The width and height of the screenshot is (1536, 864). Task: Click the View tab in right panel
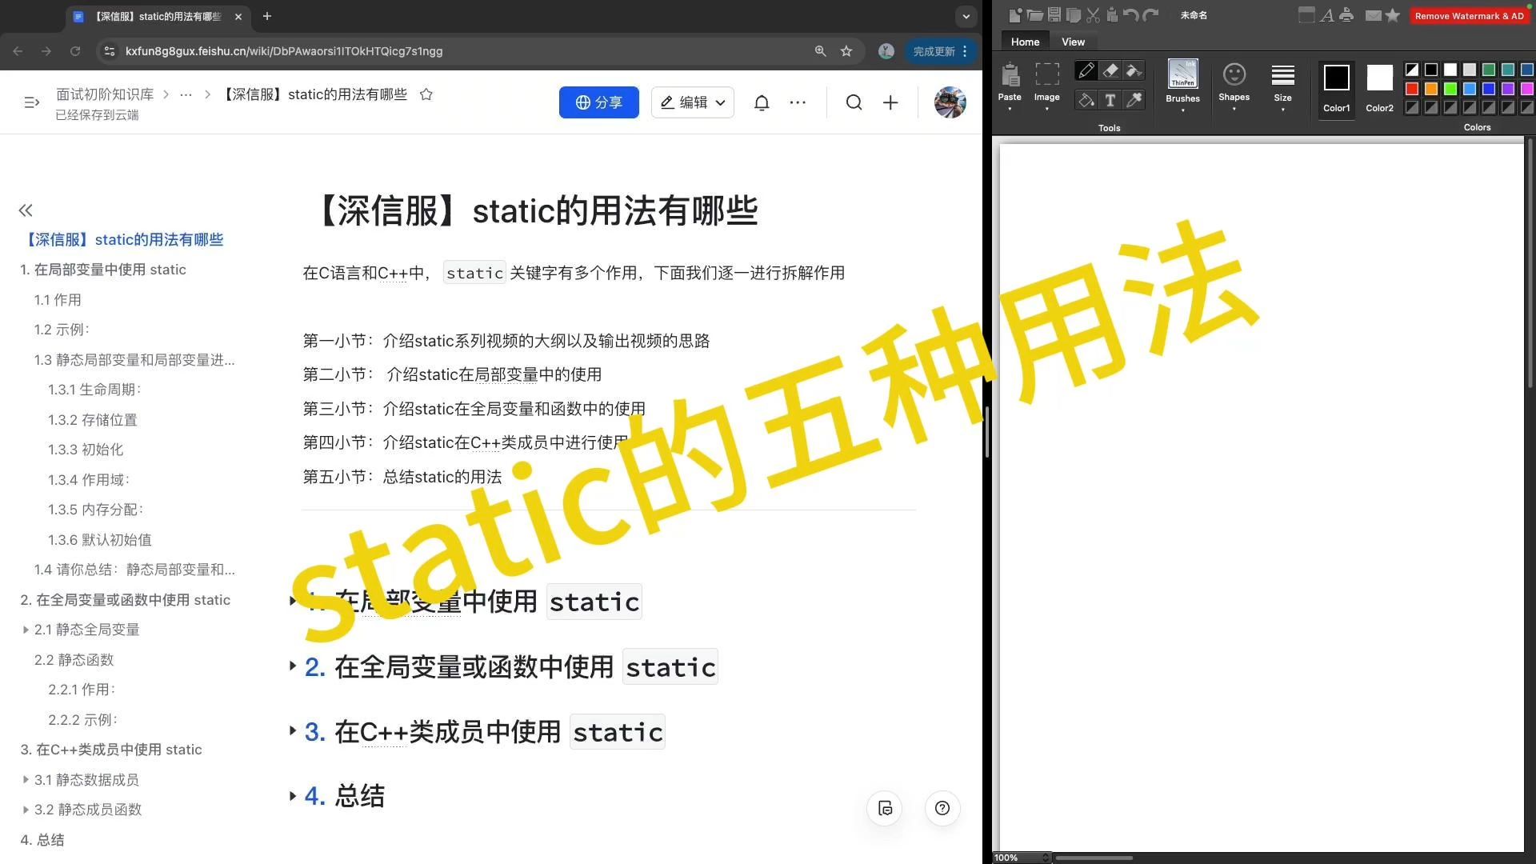coord(1073,41)
